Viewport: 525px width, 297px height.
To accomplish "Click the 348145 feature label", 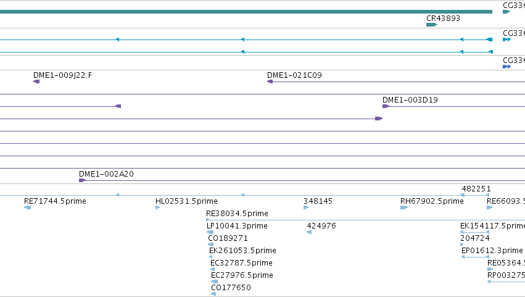I will click(x=318, y=201).
